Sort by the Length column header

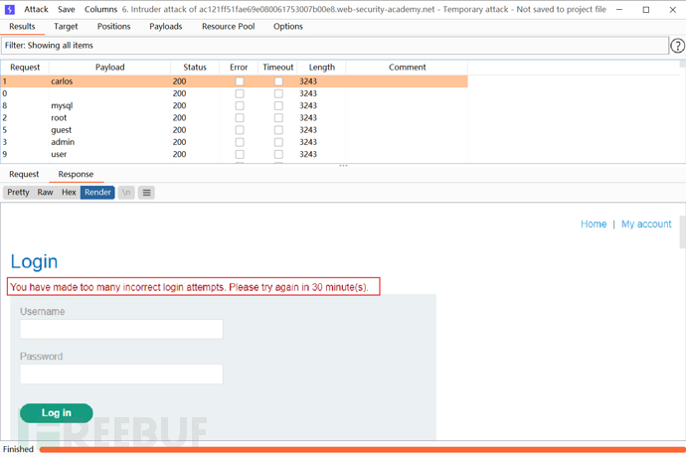[x=321, y=68]
